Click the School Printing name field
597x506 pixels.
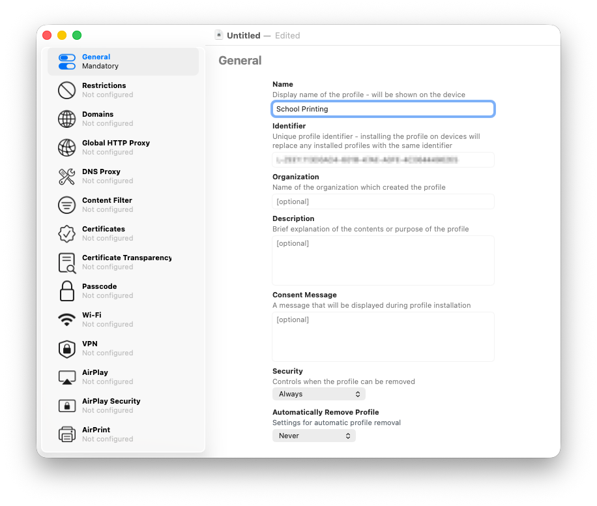[x=383, y=109]
